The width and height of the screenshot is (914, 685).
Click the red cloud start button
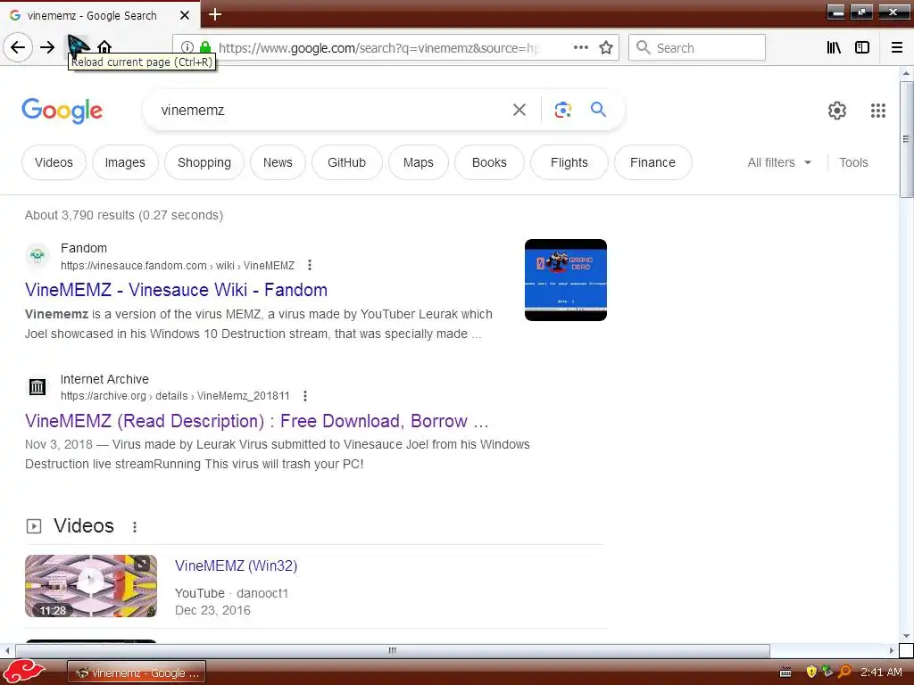(24, 672)
